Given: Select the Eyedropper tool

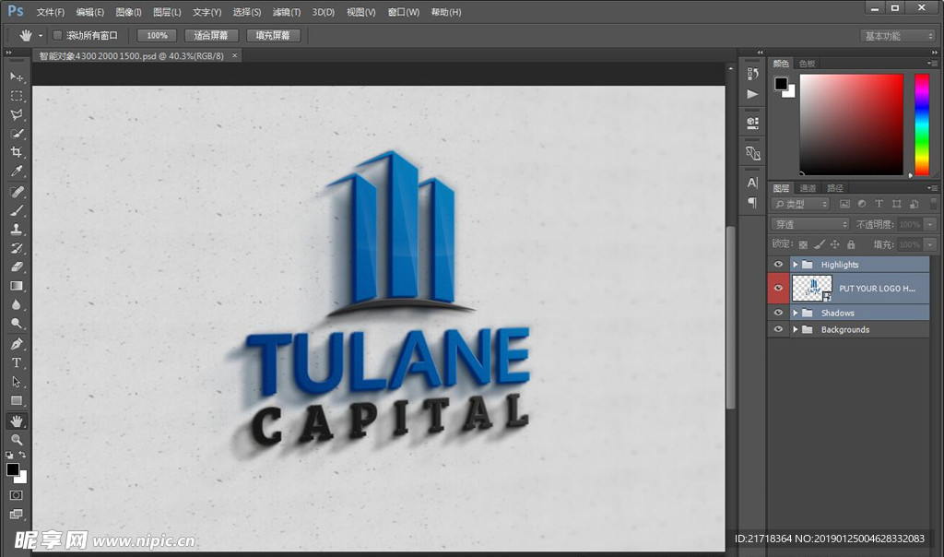Looking at the screenshot, I should pos(17,171).
